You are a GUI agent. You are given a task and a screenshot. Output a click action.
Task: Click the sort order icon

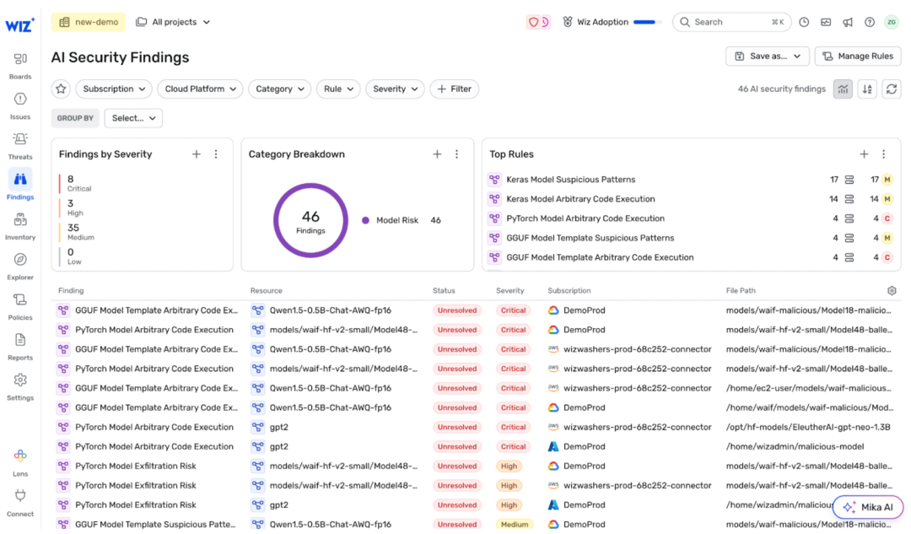[x=866, y=89]
